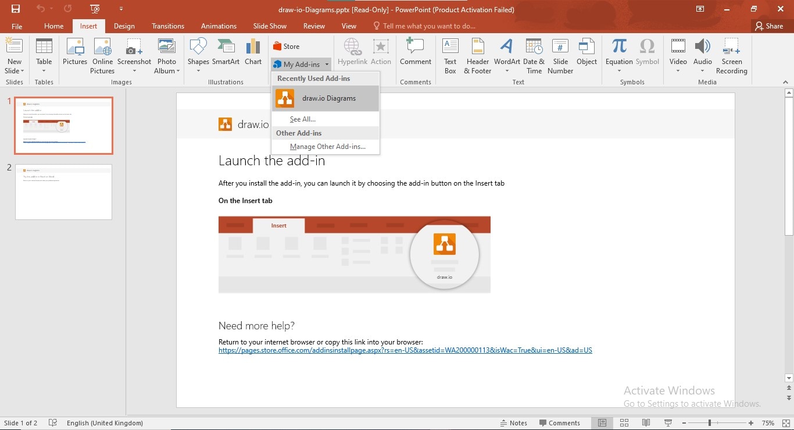Insert a Comment
The image size is (794, 430).
pos(416,52)
